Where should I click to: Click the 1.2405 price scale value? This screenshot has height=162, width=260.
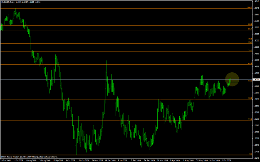(256, 151)
